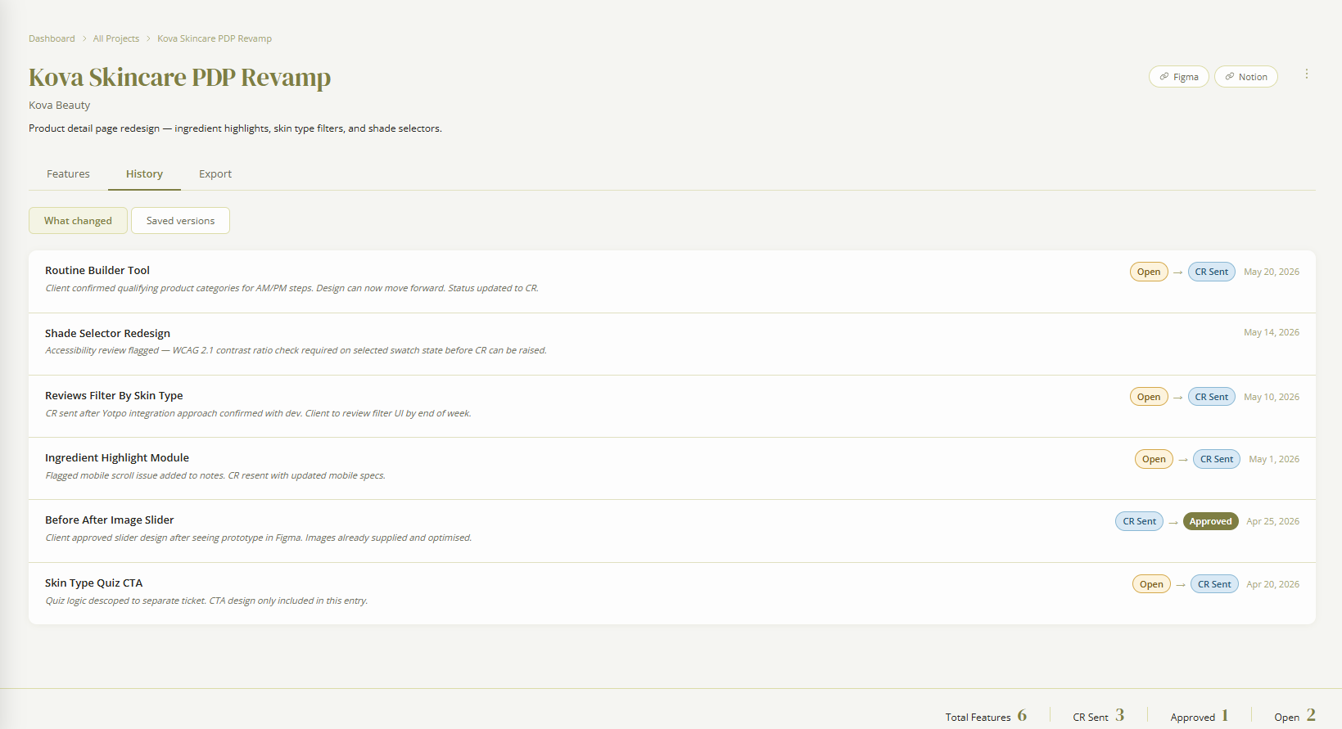Click Open badge on Ingredient Highlight row

1154,459
